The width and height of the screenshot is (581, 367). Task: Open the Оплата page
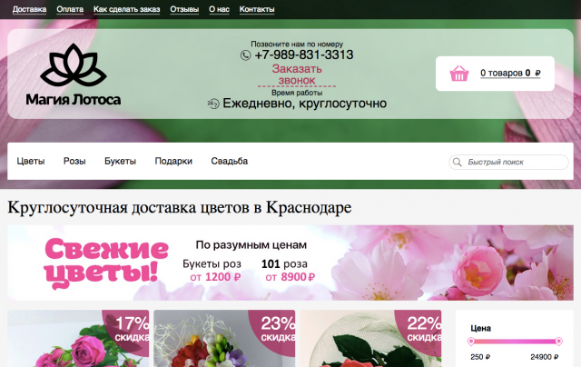pos(70,9)
